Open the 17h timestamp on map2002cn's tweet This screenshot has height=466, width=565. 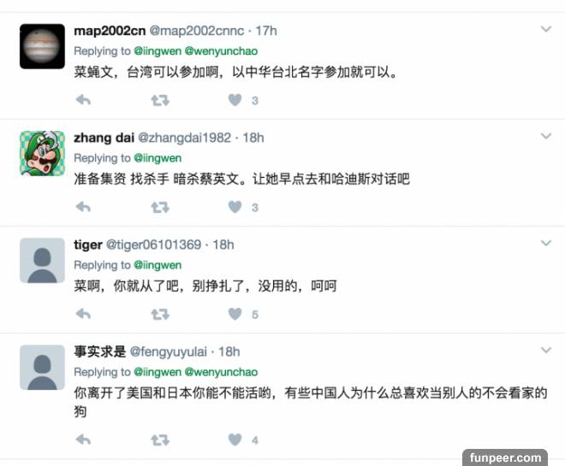266,31
